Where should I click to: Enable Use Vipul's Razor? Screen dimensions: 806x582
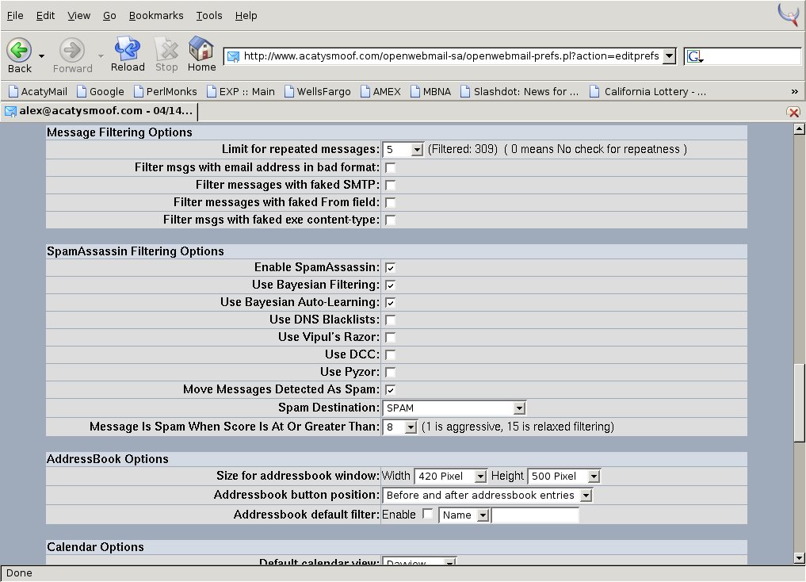[x=390, y=338]
